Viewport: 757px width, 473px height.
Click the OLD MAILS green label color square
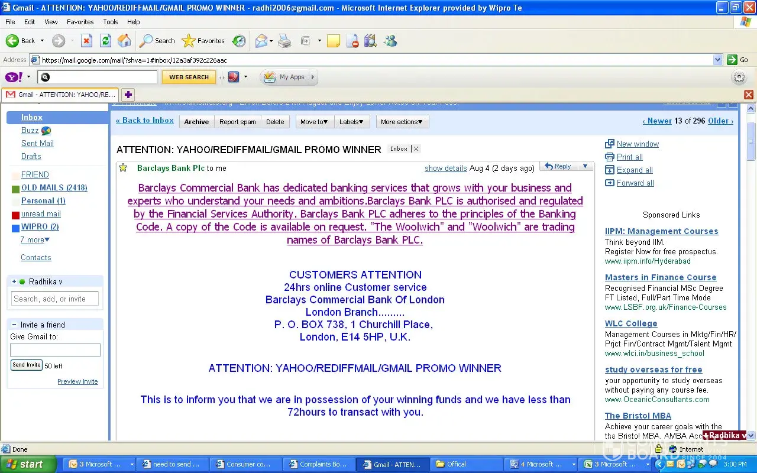pos(15,189)
